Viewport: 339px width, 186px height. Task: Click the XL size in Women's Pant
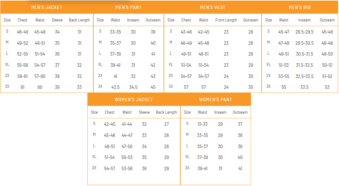(187, 157)
